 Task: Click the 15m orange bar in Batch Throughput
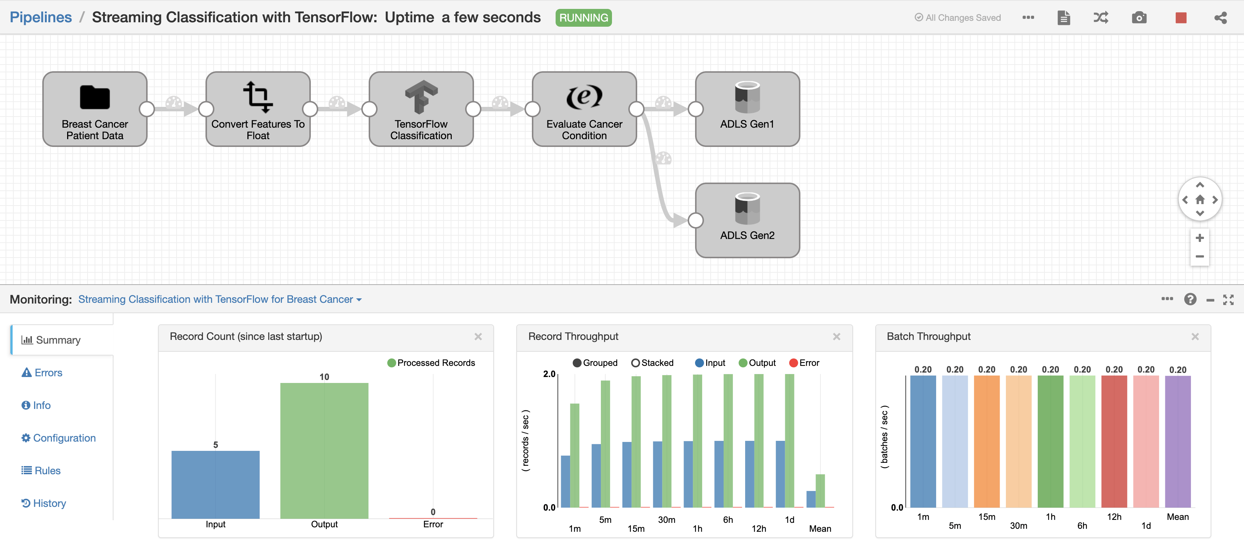coord(987,442)
